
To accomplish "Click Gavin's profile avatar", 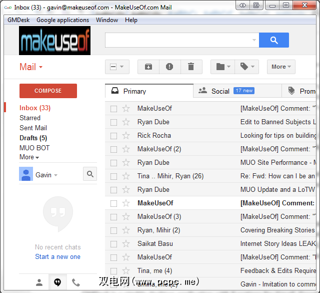I will [26, 174].
